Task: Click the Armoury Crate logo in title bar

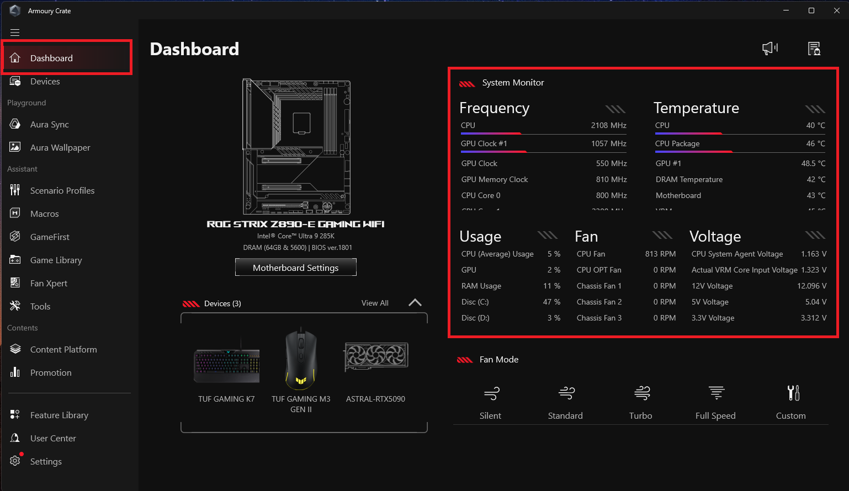Action: click(x=15, y=10)
